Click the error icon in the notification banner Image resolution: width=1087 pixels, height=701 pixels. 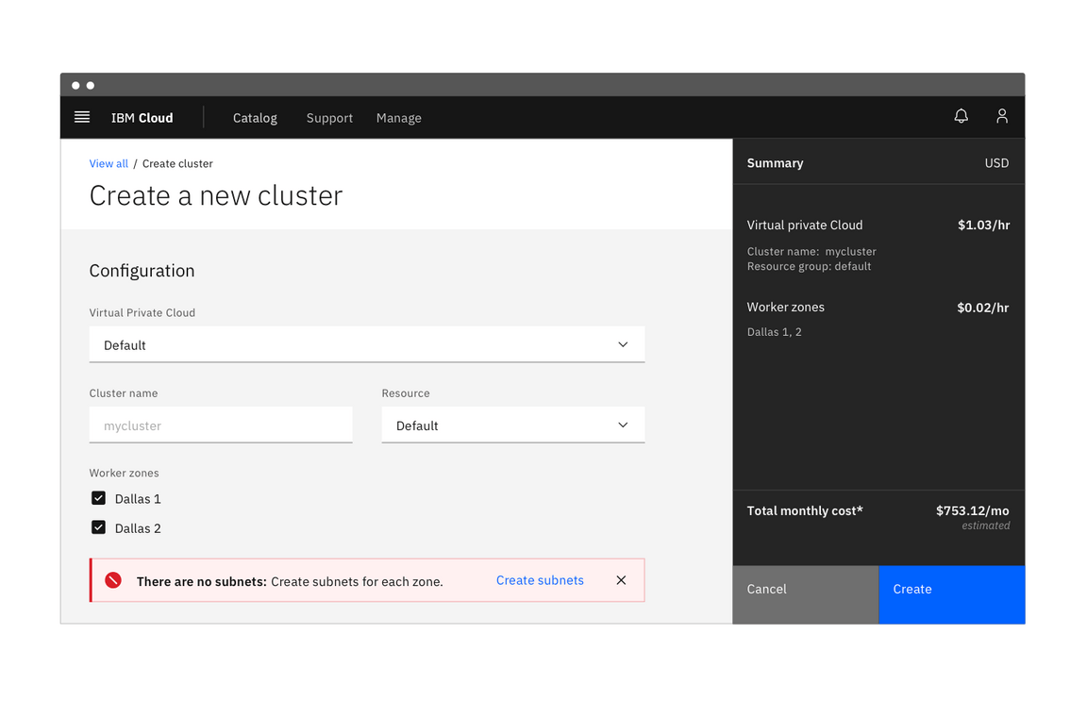tap(113, 580)
